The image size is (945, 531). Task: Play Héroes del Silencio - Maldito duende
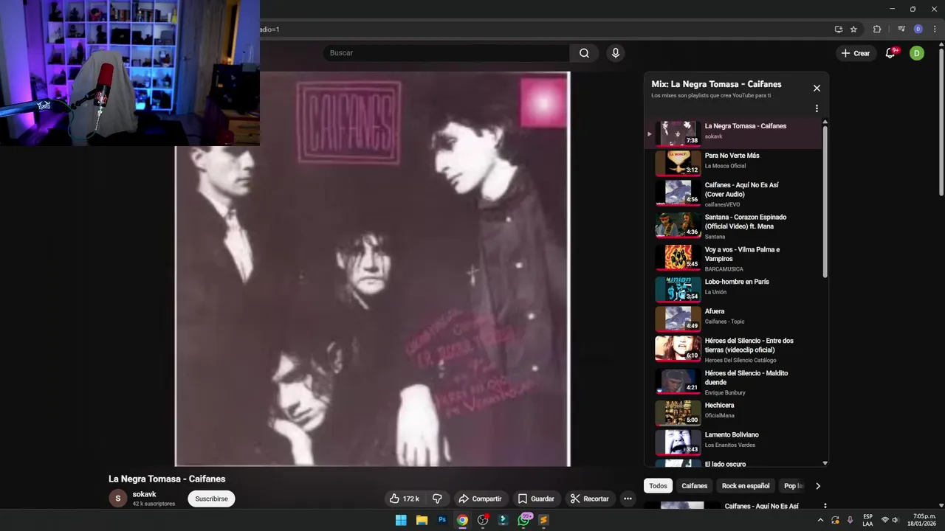(x=734, y=382)
